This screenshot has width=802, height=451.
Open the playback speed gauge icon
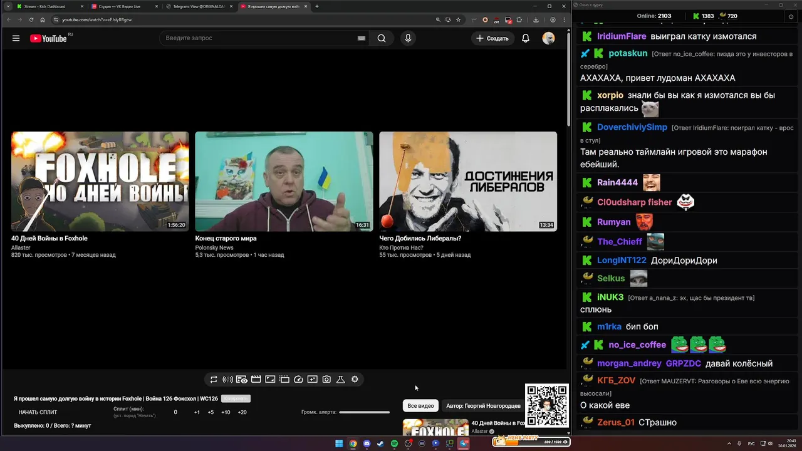[x=298, y=380]
